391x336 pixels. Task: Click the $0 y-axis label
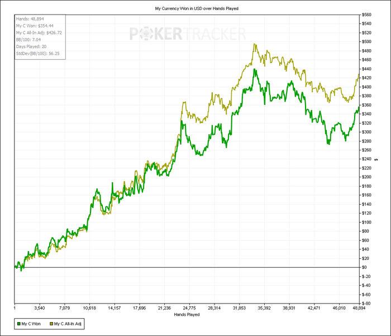pos(364,267)
